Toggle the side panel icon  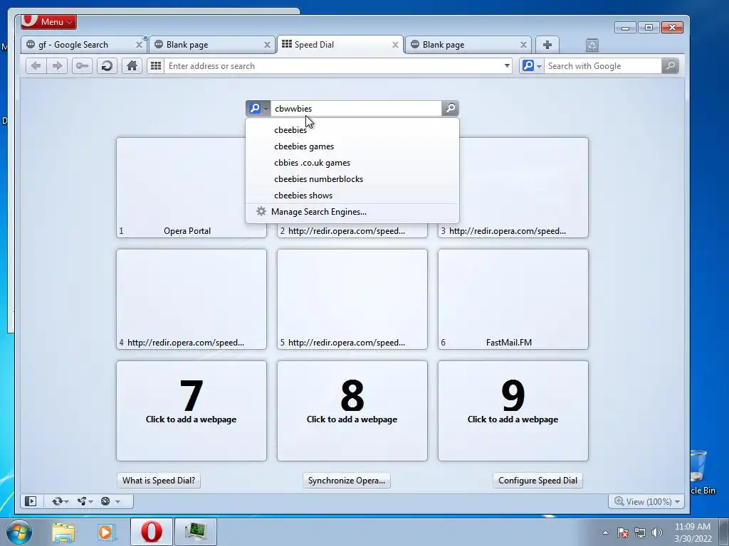(x=31, y=501)
